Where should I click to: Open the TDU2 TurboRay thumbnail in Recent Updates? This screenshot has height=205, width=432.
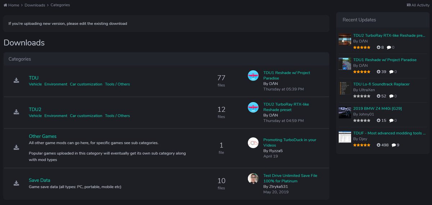(x=345, y=39)
